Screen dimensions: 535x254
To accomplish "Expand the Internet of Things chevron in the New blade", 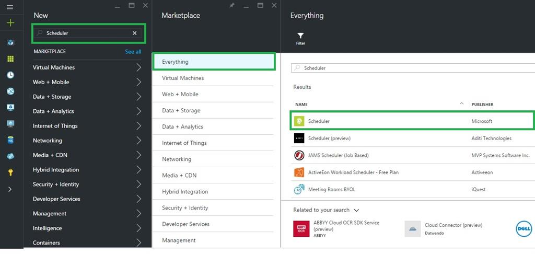I will pos(138,126).
